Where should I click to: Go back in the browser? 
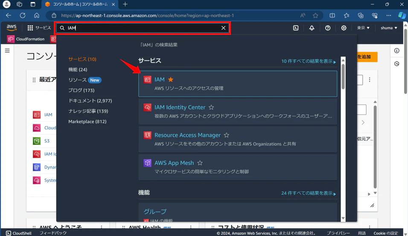(9, 15)
